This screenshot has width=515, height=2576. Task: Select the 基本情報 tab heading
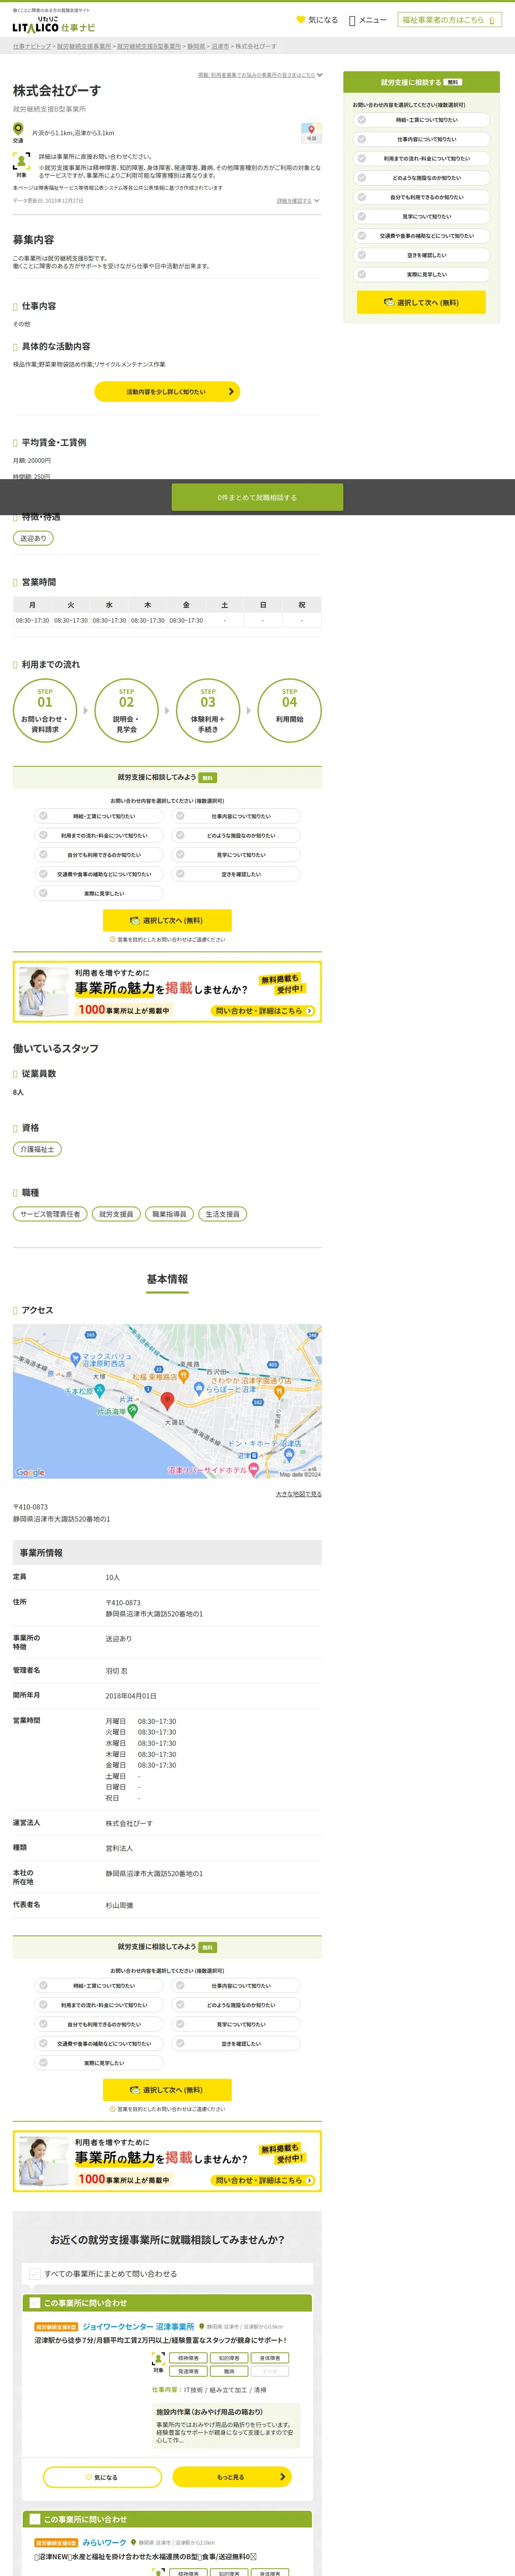[x=167, y=1279]
